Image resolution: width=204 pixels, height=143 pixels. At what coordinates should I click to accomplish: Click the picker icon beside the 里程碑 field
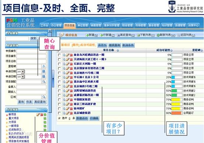[x=44, y=66]
